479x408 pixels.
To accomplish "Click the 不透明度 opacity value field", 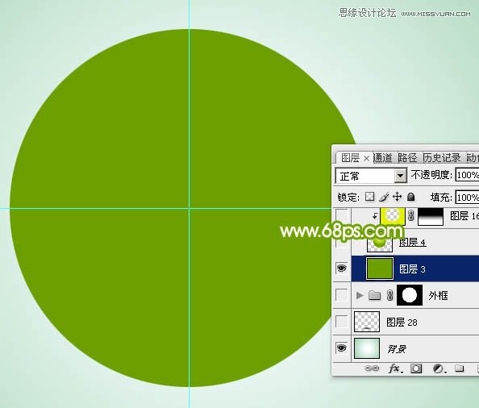I will pyautogui.click(x=467, y=175).
